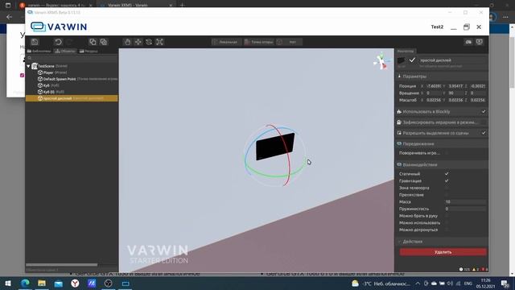
Task: Select the простой дисплей hierarchy row
Action: 72,98
